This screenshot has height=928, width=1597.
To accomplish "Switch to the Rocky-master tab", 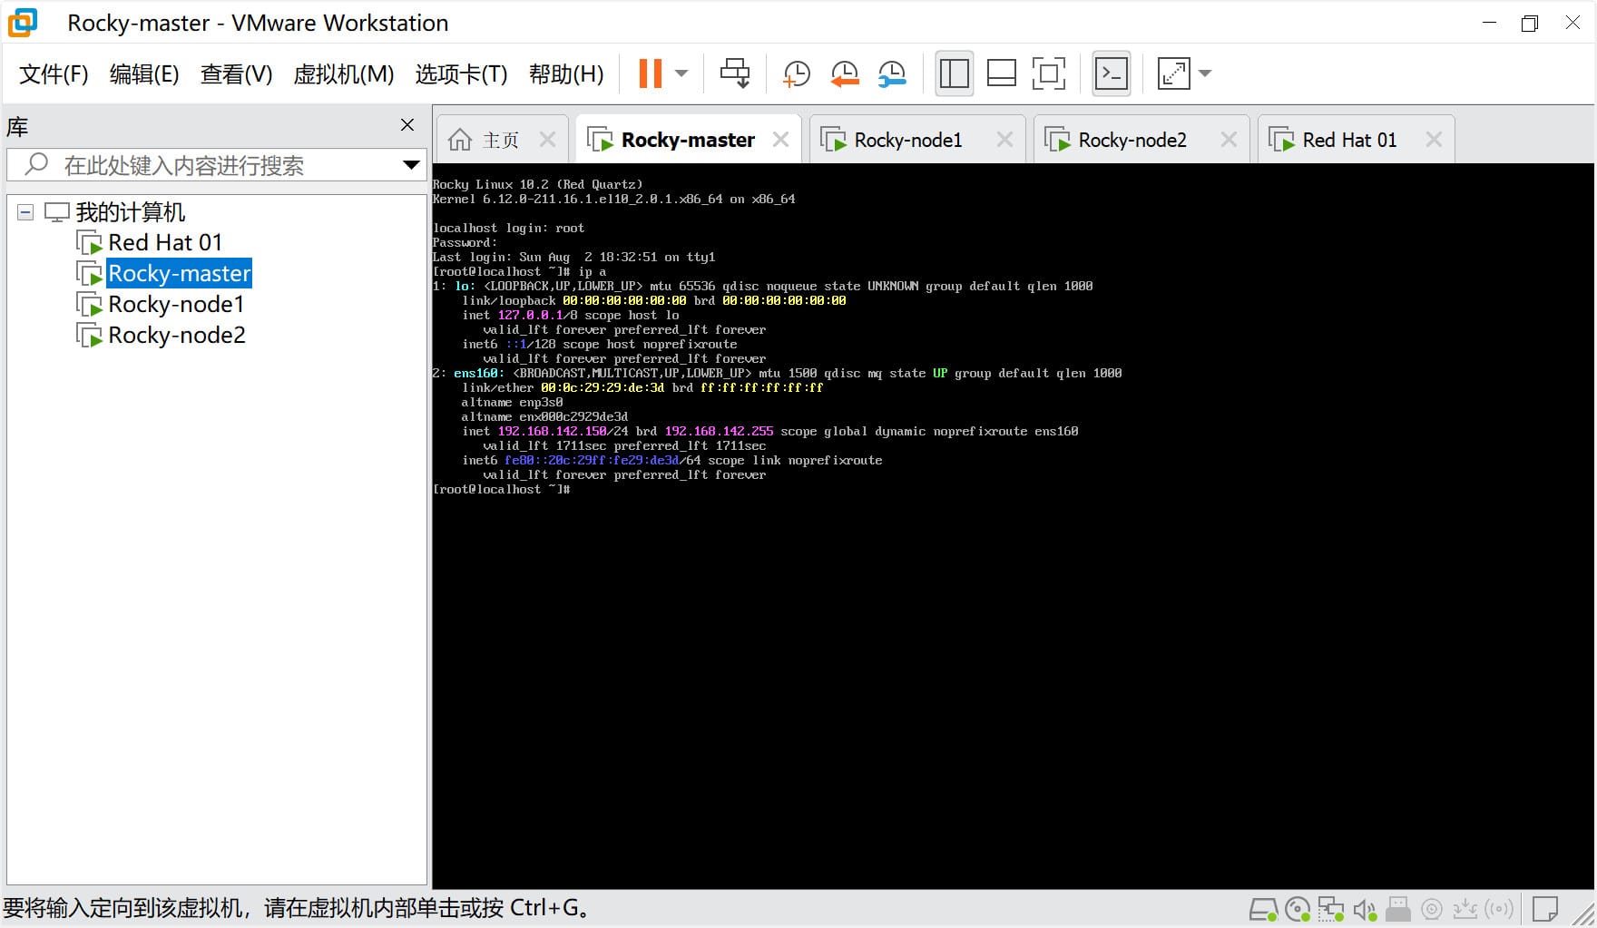I will point(688,140).
